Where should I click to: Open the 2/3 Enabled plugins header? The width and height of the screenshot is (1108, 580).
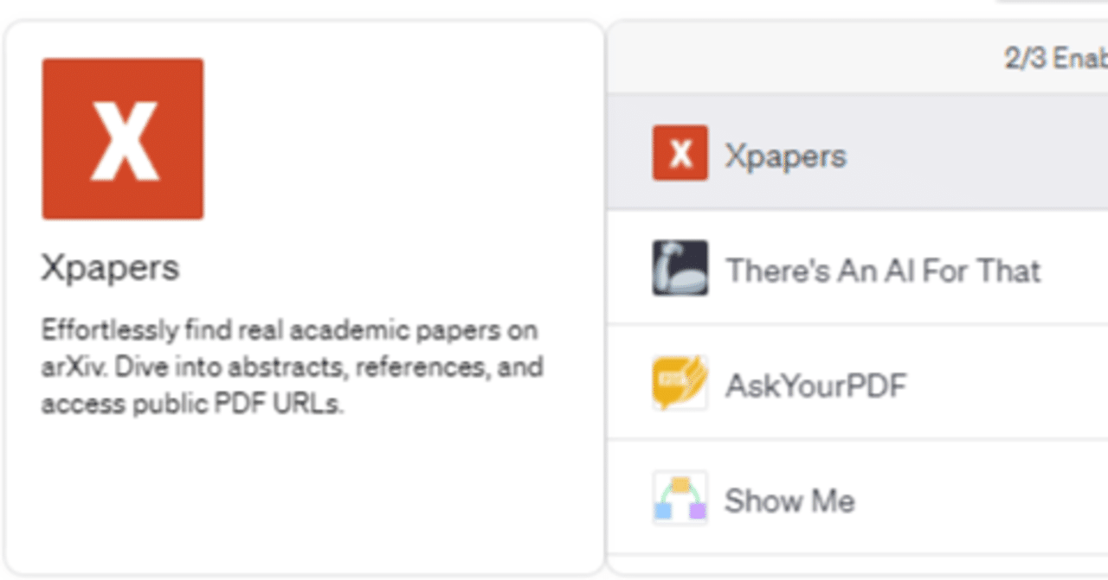coord(1056,58)
